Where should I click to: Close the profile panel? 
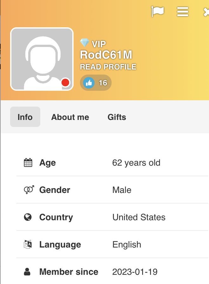click(x=206, y=12)
